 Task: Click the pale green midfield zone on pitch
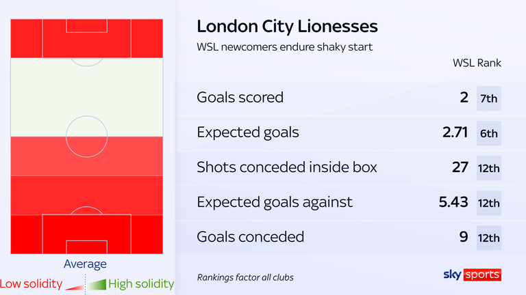pos(86,97)
